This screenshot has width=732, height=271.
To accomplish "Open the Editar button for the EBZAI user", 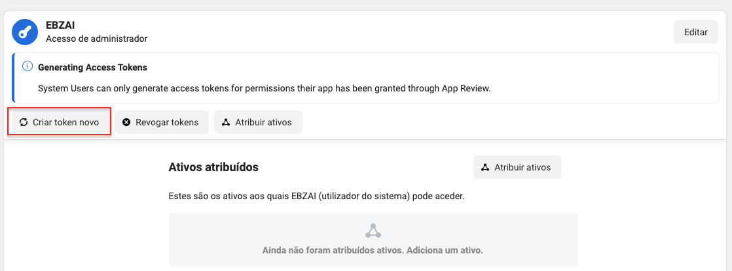I will coord(695,32).
